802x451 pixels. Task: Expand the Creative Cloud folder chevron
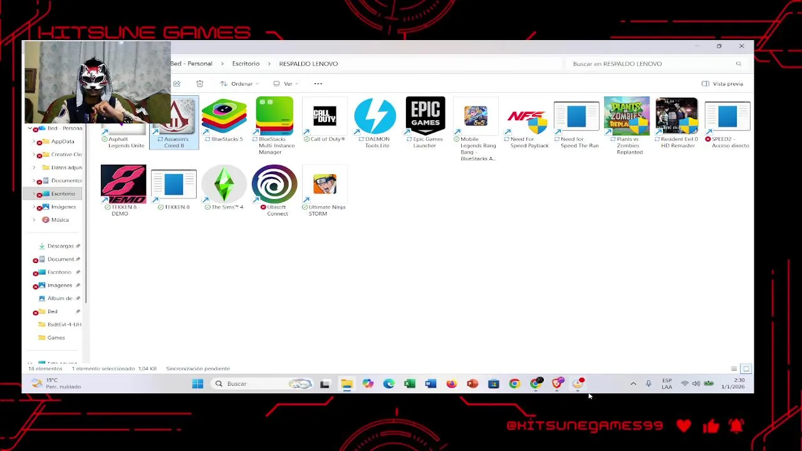34,155
